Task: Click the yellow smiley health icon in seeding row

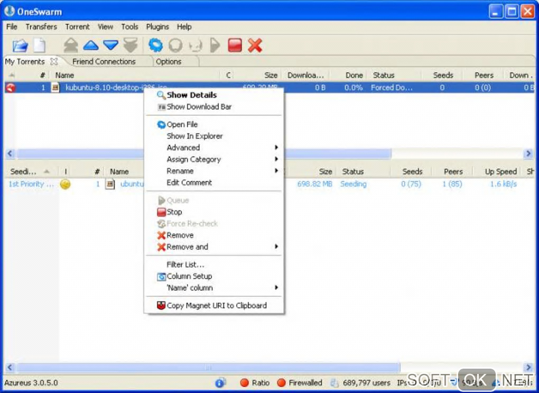Action: 65,184
